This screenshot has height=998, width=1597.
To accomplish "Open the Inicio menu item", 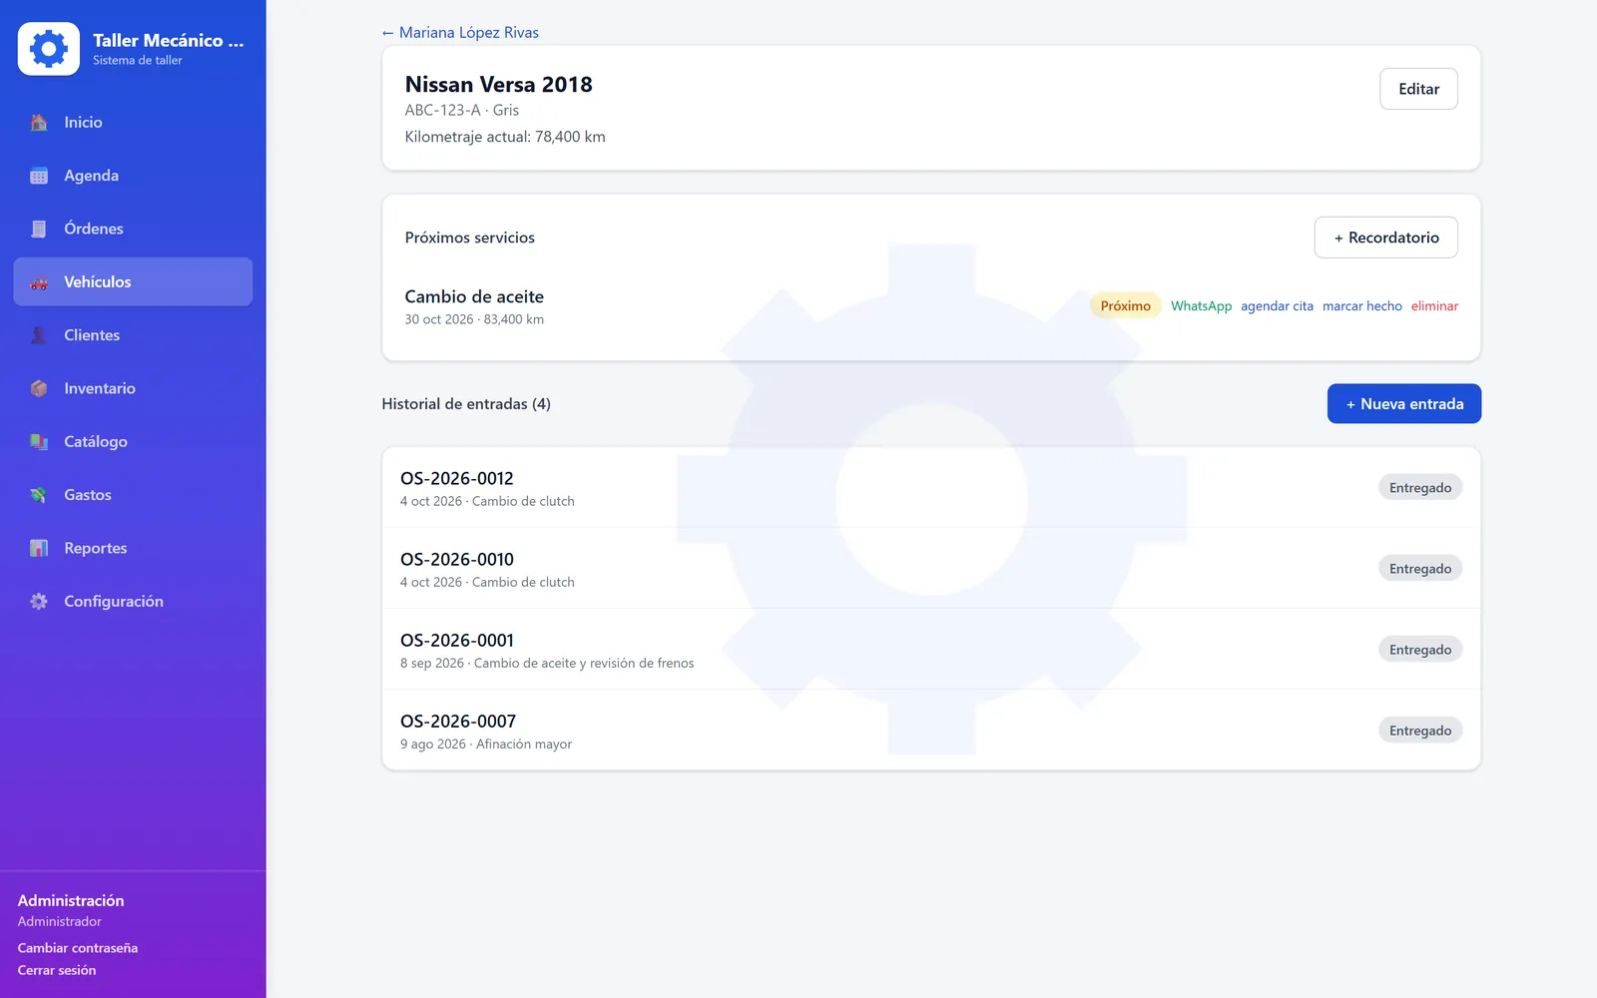I will coord(133,122).
